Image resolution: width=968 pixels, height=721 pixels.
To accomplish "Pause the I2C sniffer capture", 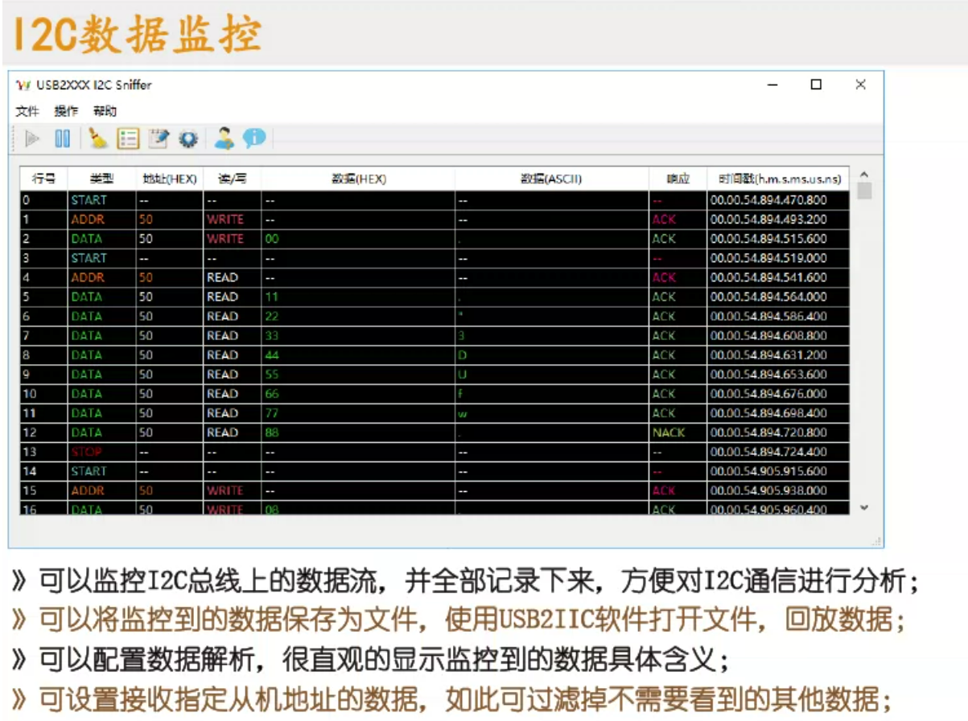I will tap(62, 139).
